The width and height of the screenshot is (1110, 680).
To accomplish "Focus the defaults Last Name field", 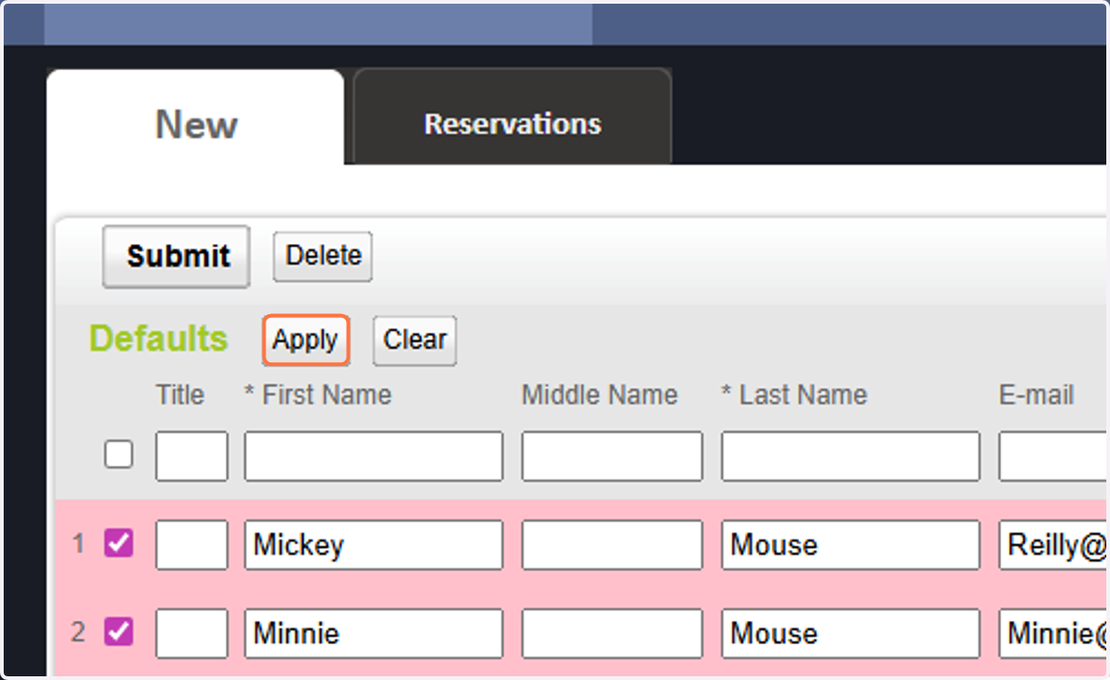I will (851, 456).
